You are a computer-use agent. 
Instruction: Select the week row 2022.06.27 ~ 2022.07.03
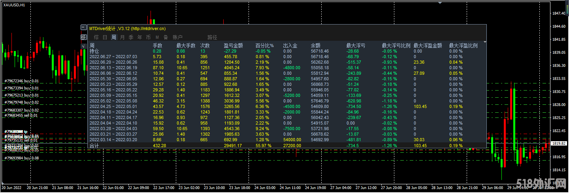(x=286, y=57)
